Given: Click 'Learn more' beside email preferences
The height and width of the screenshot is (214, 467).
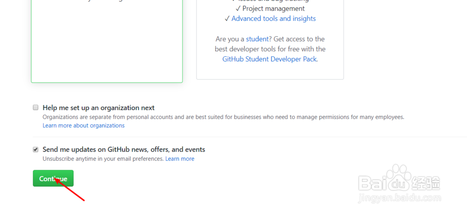Looking at the screenshot, I should point(180,159).
